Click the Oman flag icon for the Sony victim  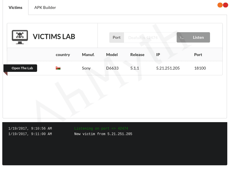58,68
